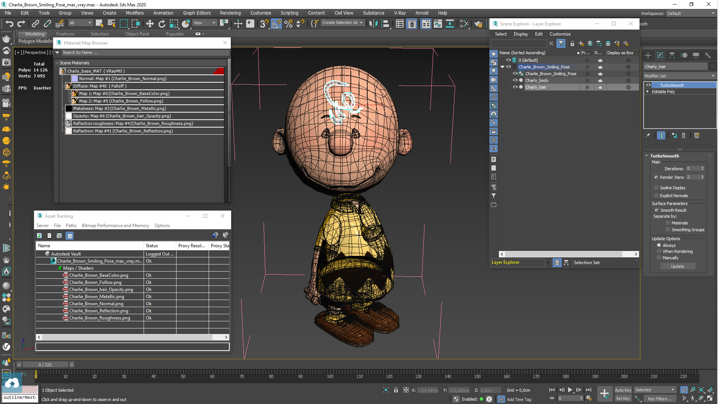Toggle Angle Snap in main toolbar

tap(276, 24)
